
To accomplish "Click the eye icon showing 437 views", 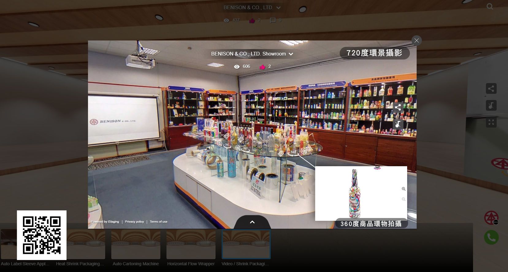I will pyautogui.click(x=227, y=21).
